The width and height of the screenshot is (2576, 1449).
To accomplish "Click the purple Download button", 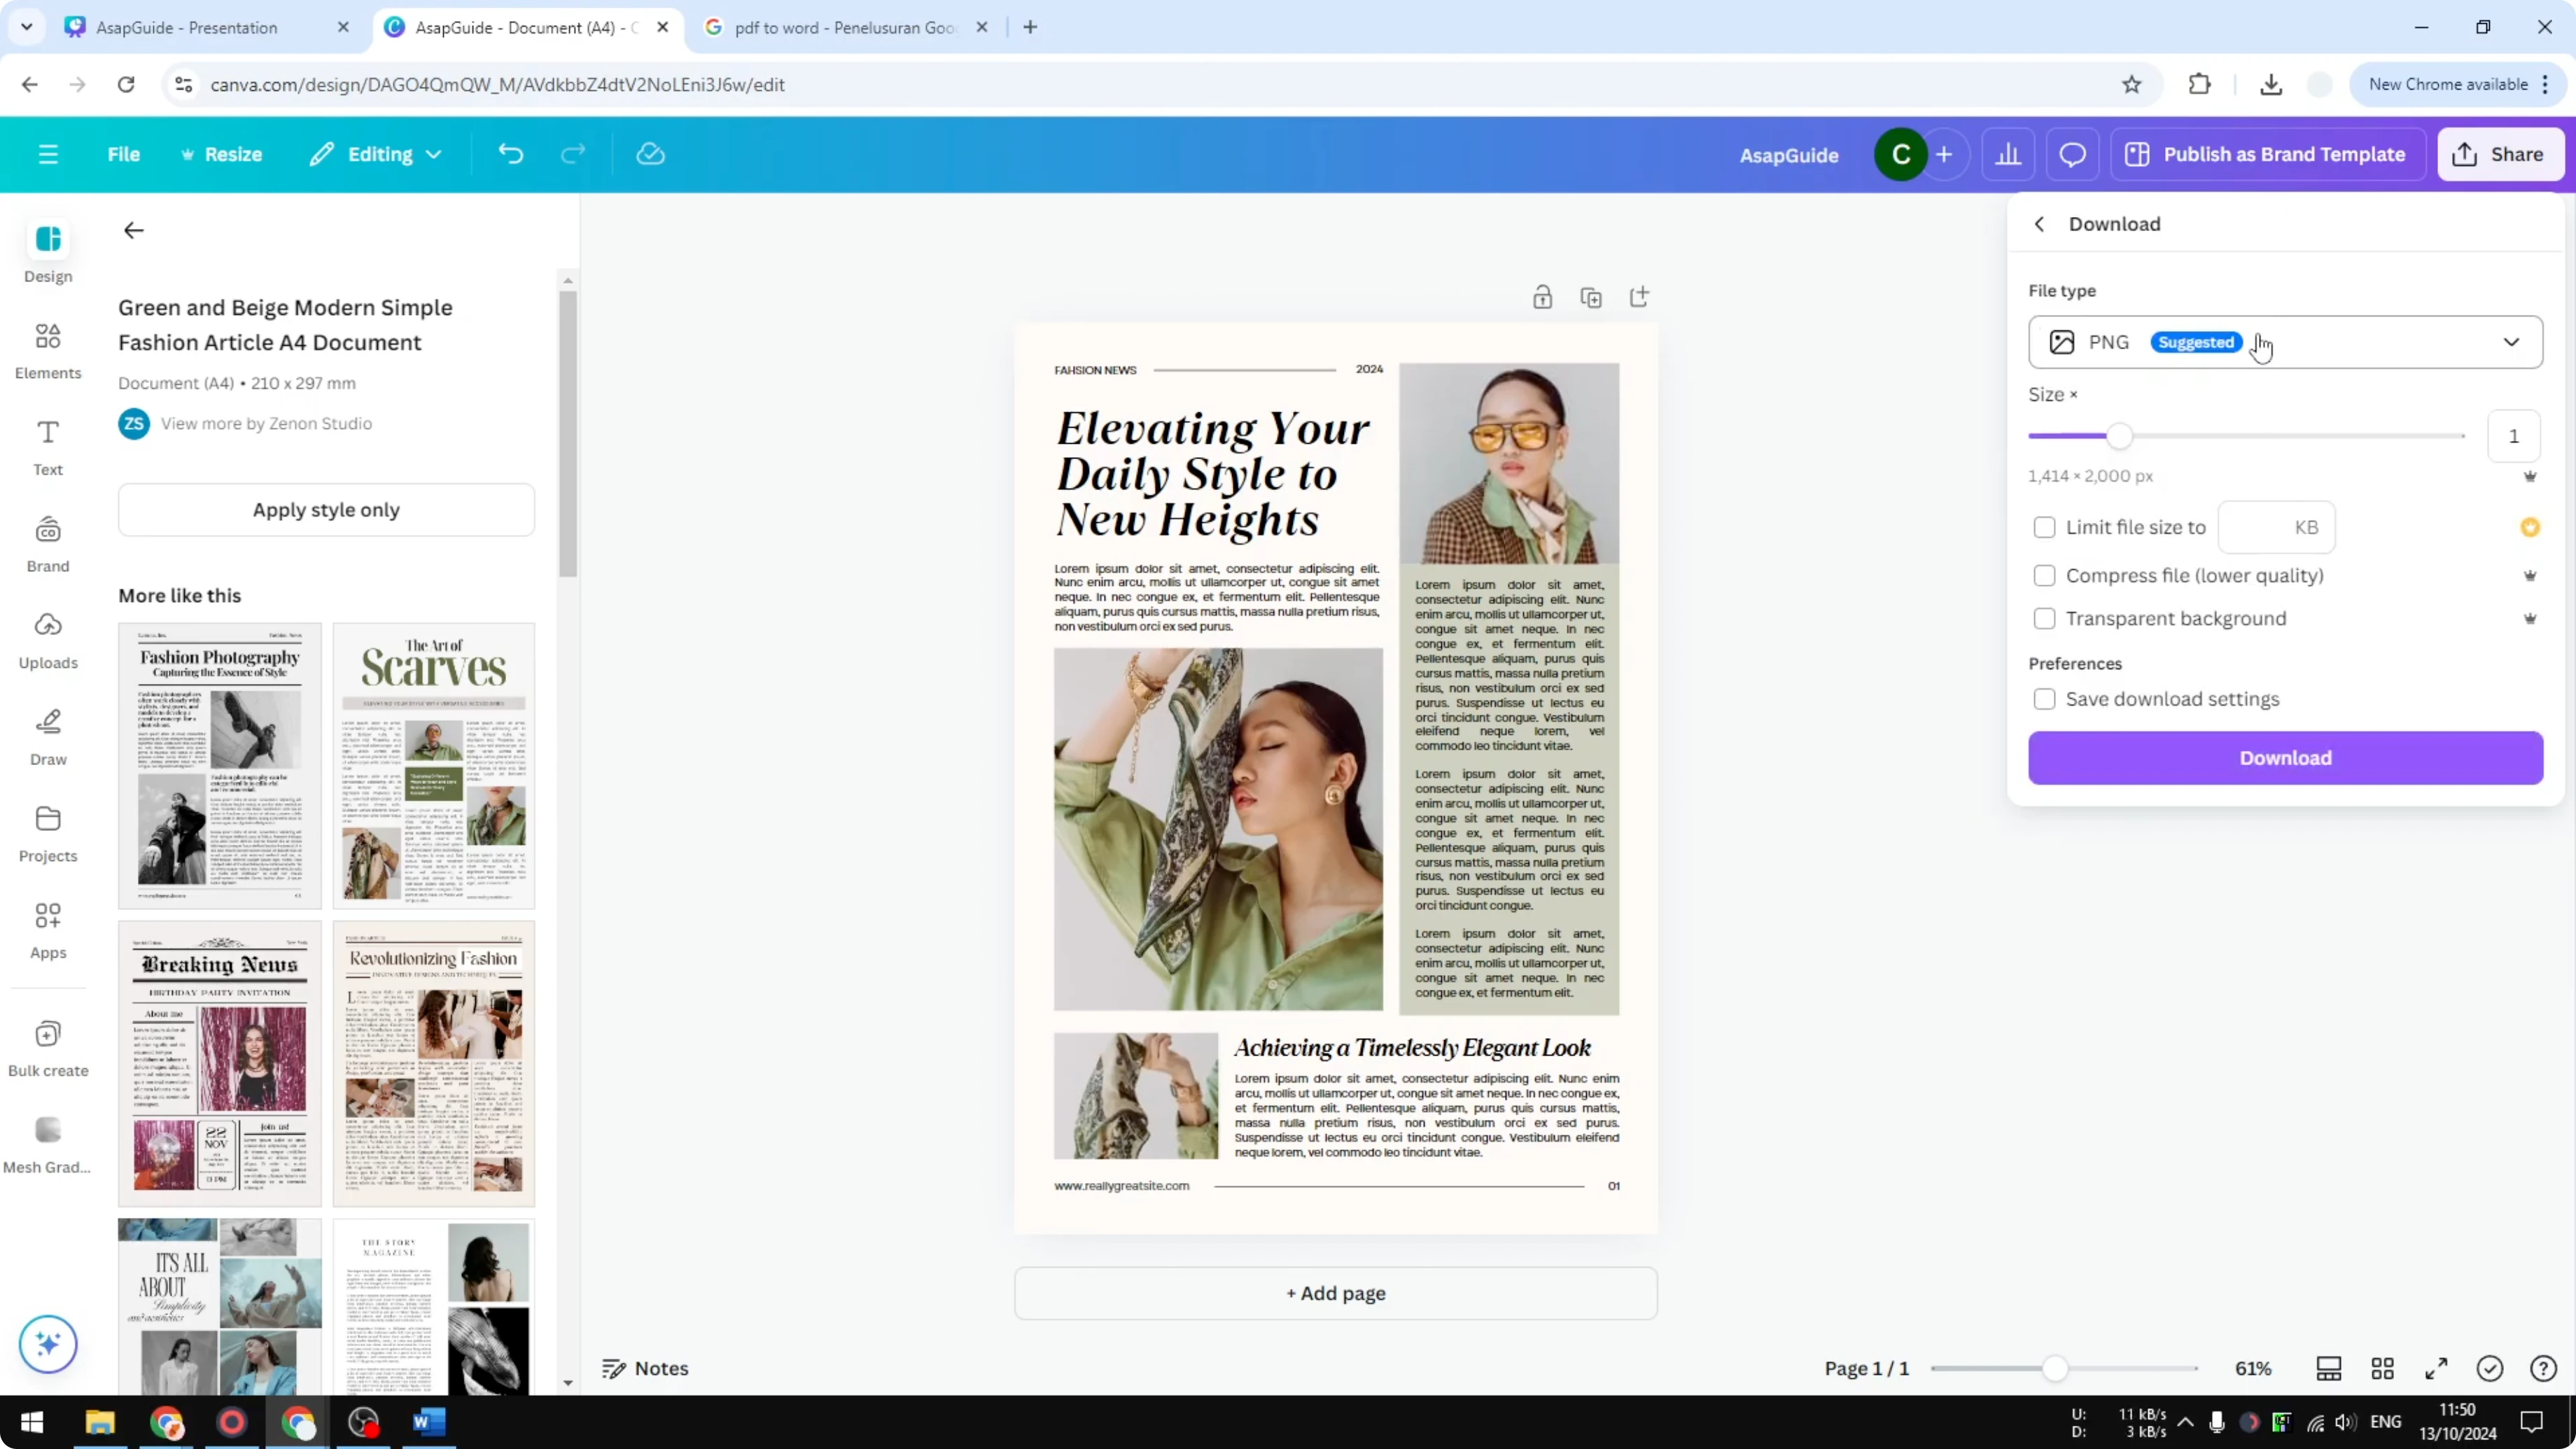I will (2285, 758).
